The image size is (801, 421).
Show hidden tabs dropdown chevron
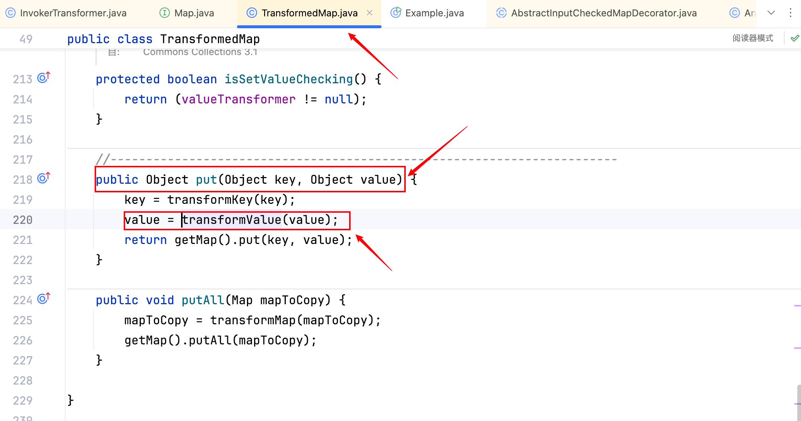pos(771,13)
